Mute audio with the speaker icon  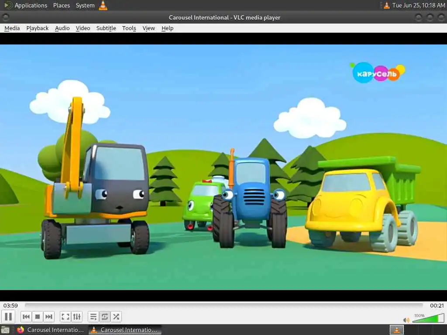[x=406, y=320]
